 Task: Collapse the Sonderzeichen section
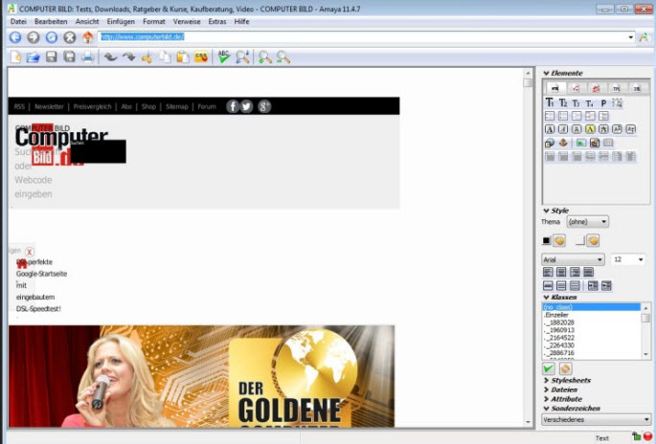click(546, 408)
